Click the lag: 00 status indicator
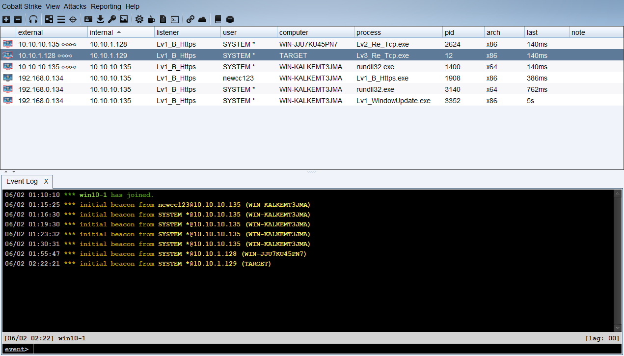 point(602,338)
